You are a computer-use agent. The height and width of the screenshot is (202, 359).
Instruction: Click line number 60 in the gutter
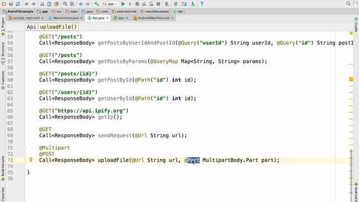click(10, 80)
